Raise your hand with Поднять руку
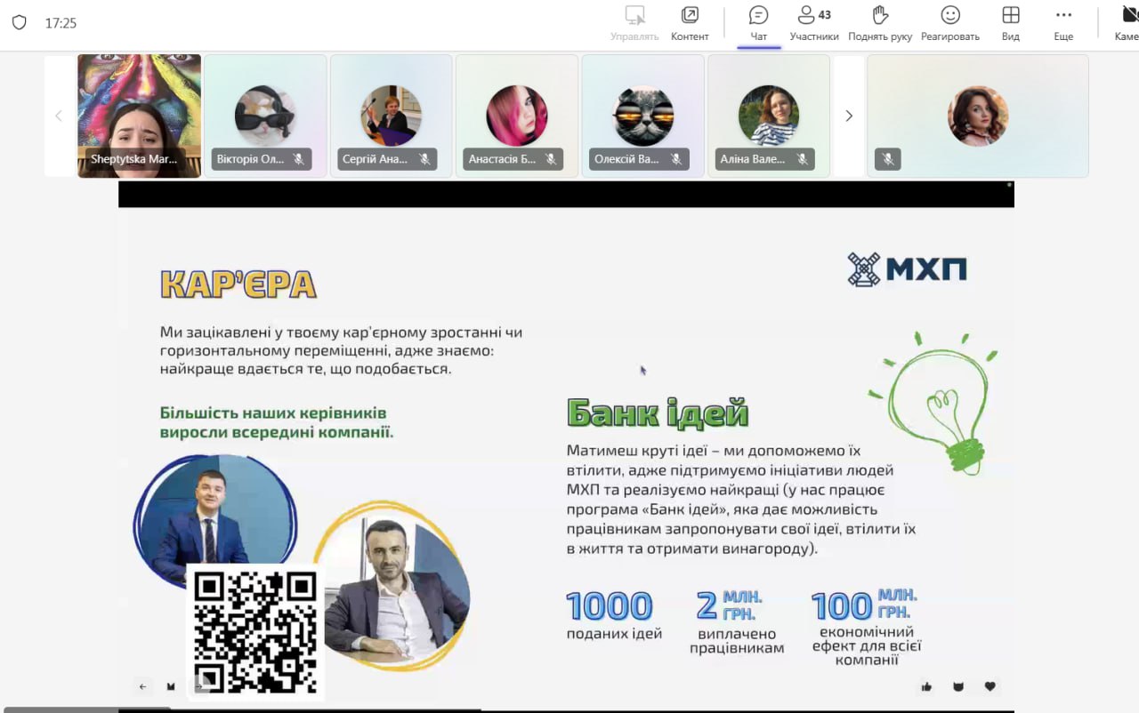This screenshot has height=713, width=1139. pos(880,23)
